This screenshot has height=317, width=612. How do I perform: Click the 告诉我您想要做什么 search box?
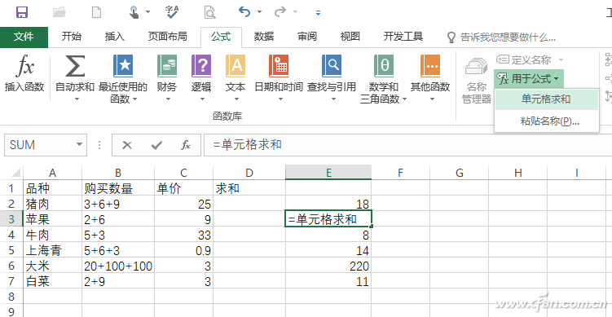pyautogui.click(x=501, y=37)
